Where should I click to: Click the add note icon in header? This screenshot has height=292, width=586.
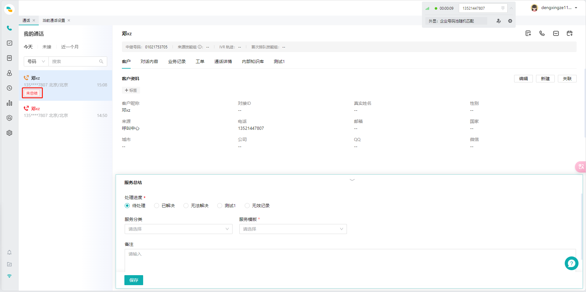(528, 33)
